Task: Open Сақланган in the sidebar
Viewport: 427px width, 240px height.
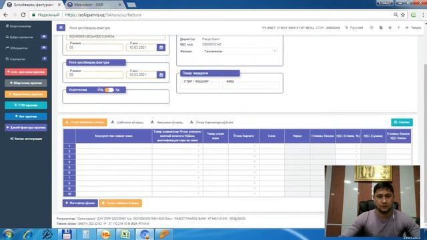Action: tap(16, 59)
